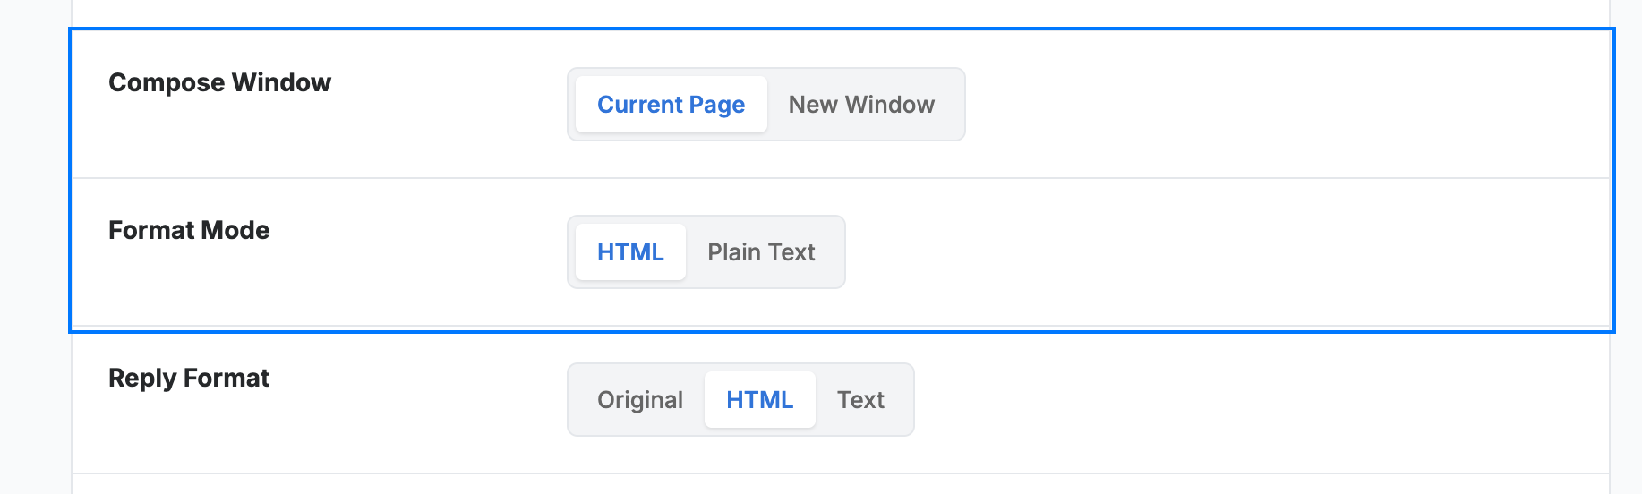Click the Format Mode setting label
Image resolution: width=1642 pixels, height=494 pixels.
click(x=189, y=230)
